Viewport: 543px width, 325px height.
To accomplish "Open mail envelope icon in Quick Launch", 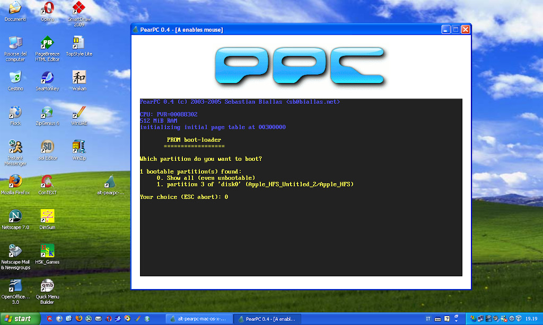I will [98, 319].
